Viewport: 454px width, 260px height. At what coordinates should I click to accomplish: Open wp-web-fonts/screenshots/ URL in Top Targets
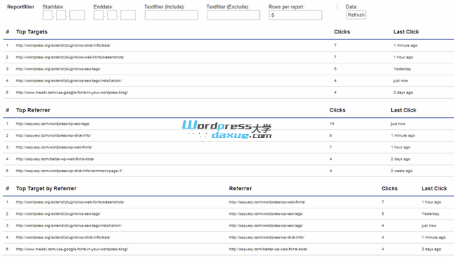70,57
